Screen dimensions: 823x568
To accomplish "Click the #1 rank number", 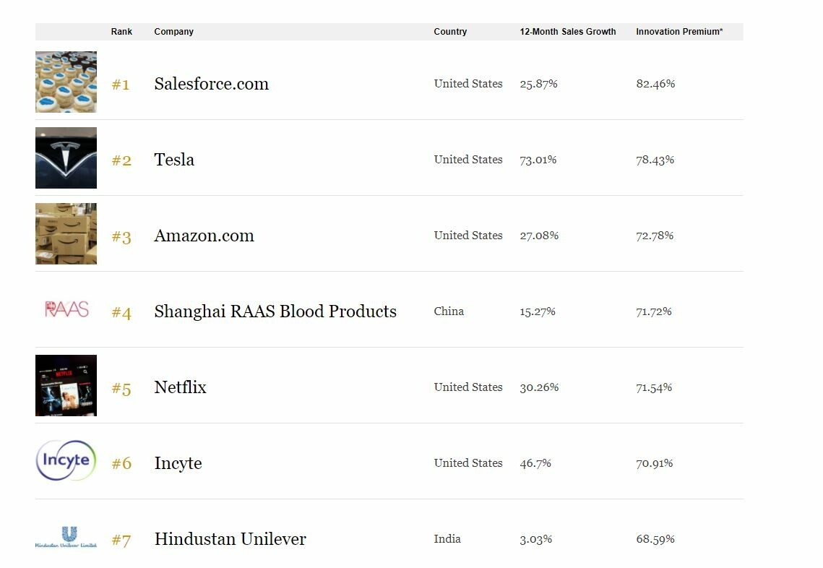I will click(x=121, y=85).
